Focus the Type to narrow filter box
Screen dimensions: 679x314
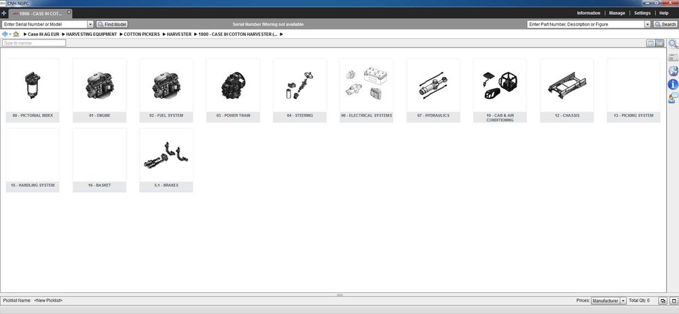(34, 43)
